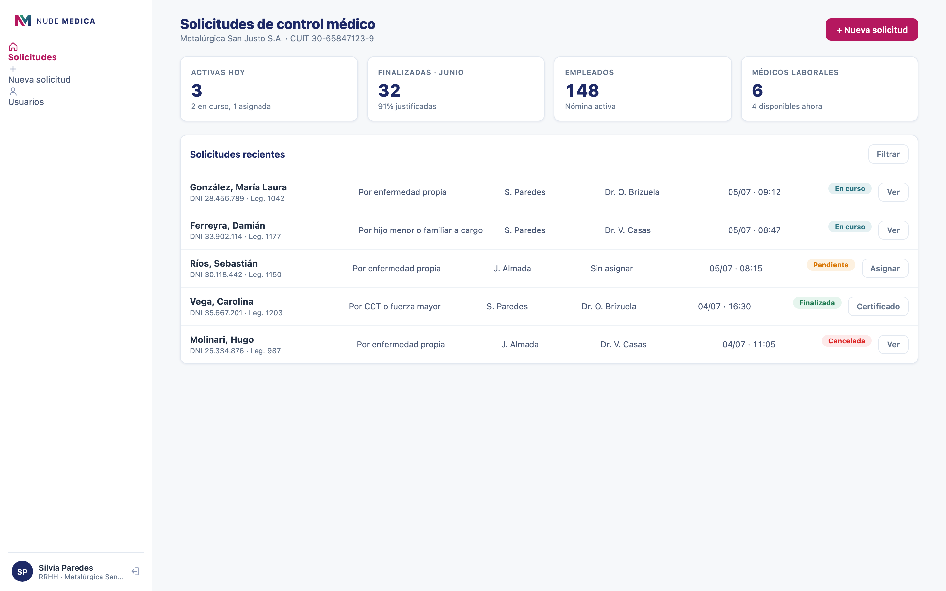This screenshot has width=946, height=591.
Task: Click Asignar for Ríos, Sebastián
Action: coord(885,268)
